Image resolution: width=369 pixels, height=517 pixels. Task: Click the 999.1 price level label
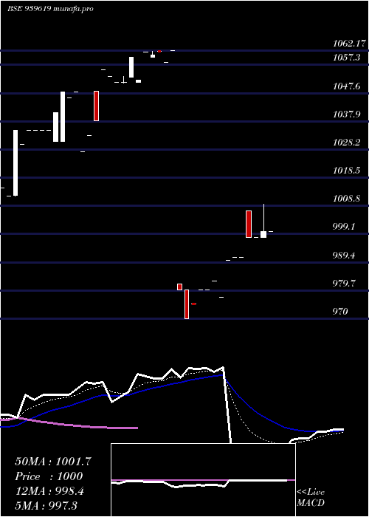pyautogui.click(x=345, y=227)
